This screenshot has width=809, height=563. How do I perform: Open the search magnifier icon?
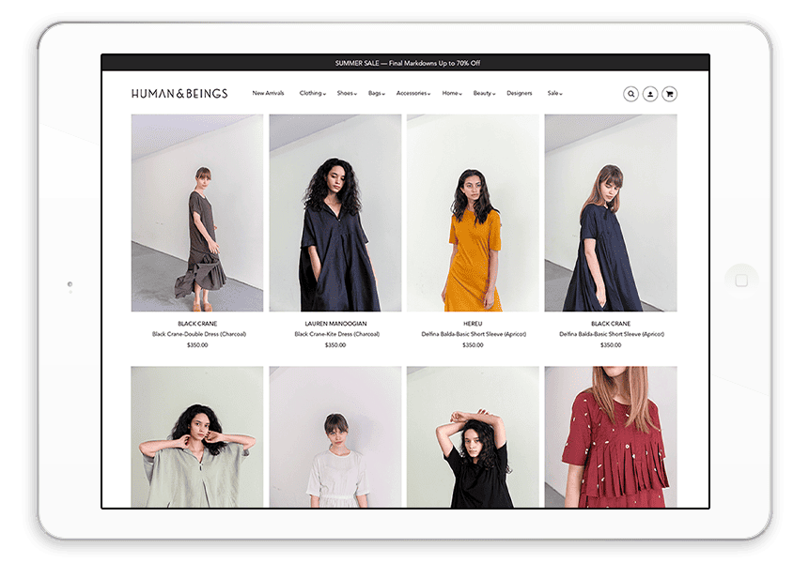630,94
